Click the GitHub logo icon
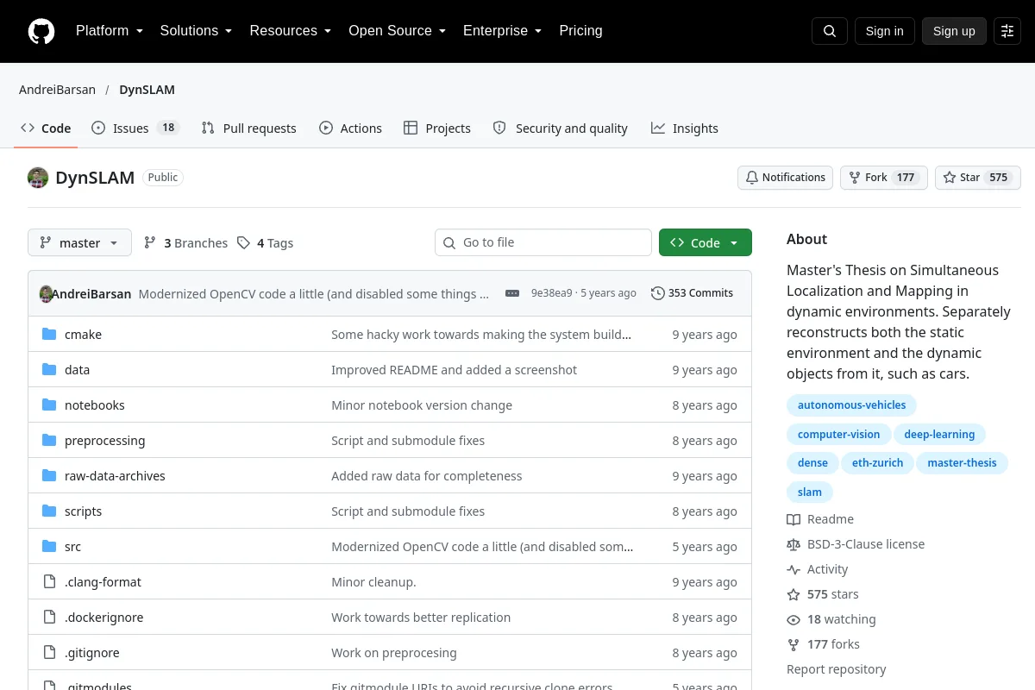This screenshot has height=690, width=1035. 41,31
